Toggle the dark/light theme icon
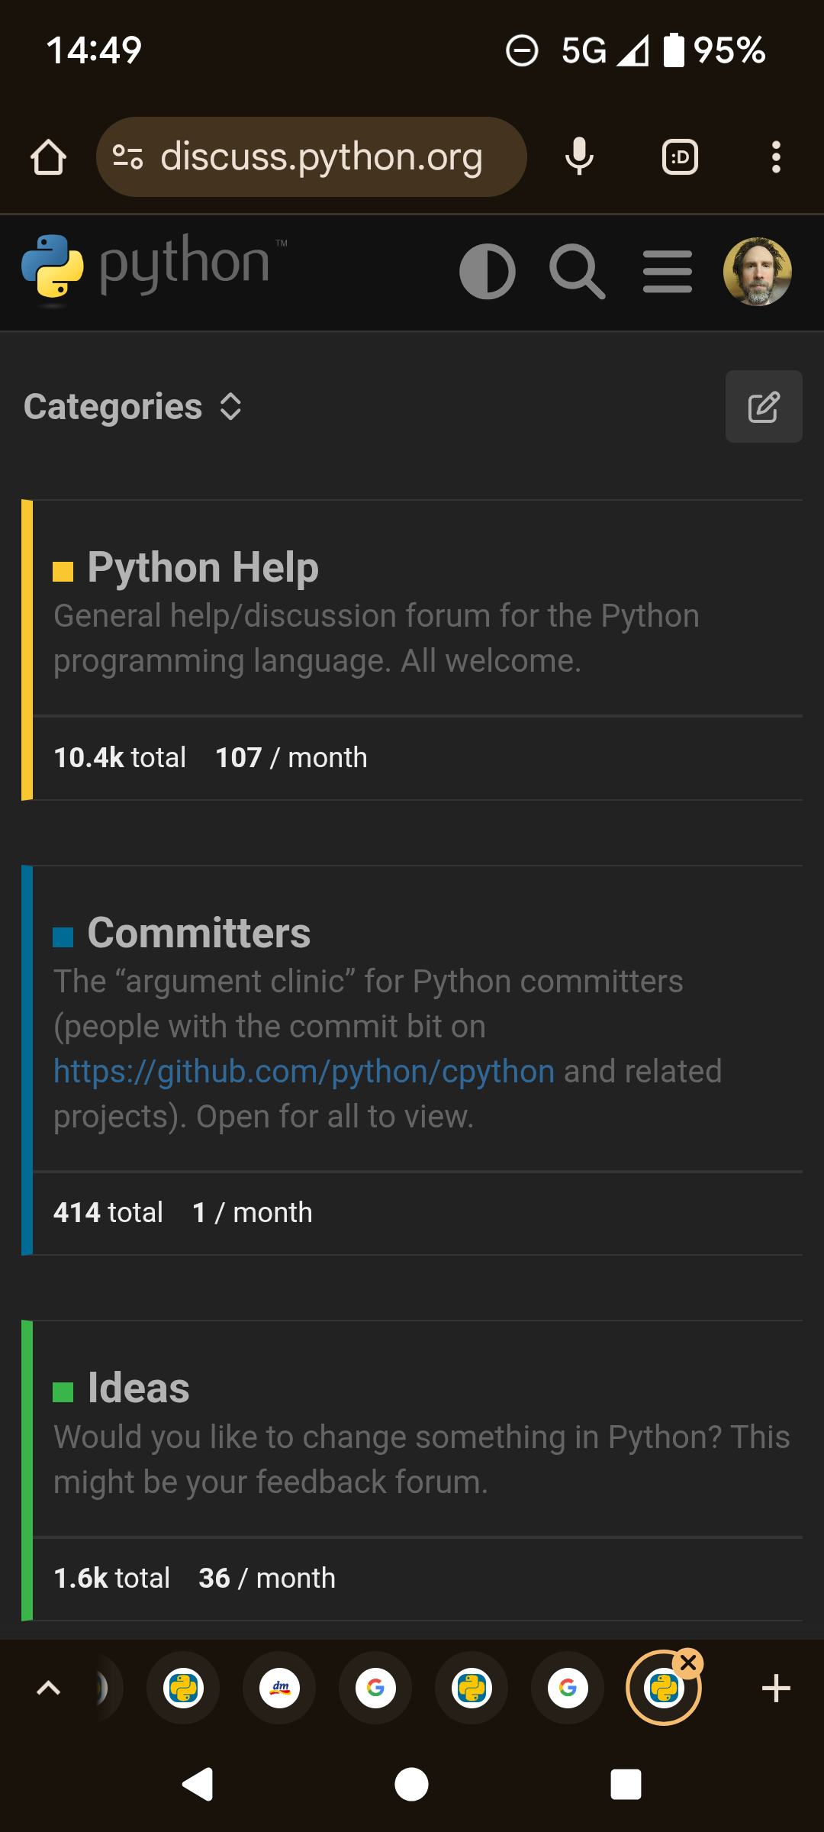This screenshot has height=1832, width=824. coord(487,272)
